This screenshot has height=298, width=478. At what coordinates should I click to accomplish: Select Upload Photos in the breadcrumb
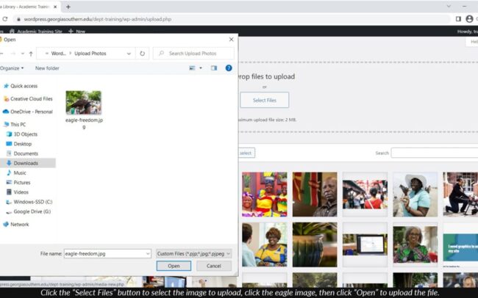pos(90,54)
